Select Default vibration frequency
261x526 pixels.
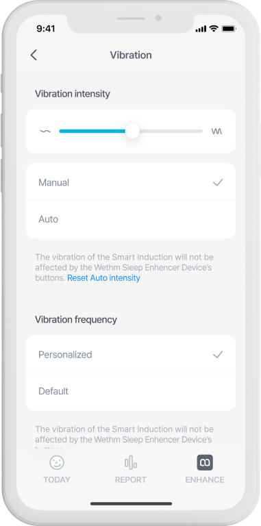pyautogui.click(x=131, y=392)
